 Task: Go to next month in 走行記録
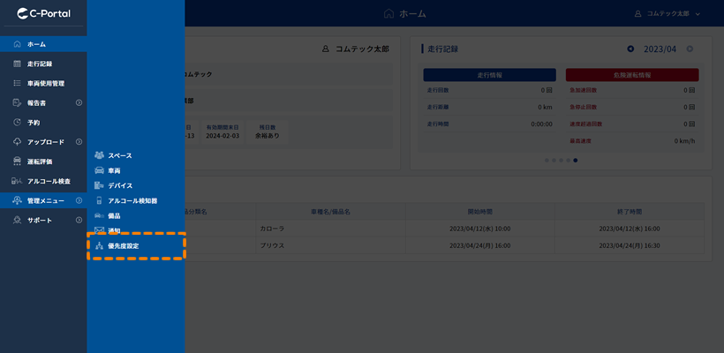[690, 49]
